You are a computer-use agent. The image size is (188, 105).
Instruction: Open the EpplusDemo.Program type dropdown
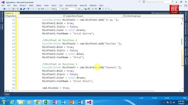pyautogui.click(x=94, y=16)
